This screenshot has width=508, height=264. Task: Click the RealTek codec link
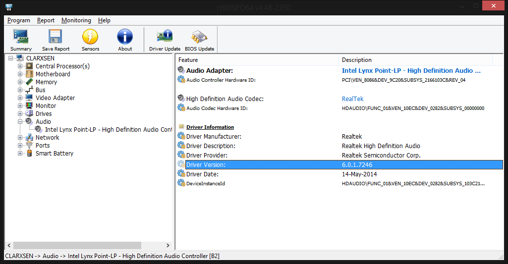tap(352, 99)
